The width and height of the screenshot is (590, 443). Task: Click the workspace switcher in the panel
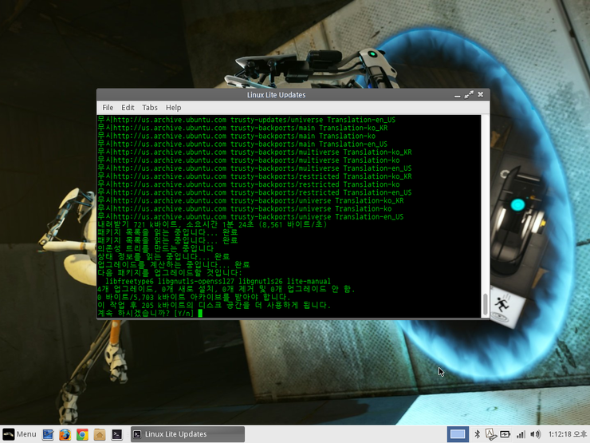point(458,434)
